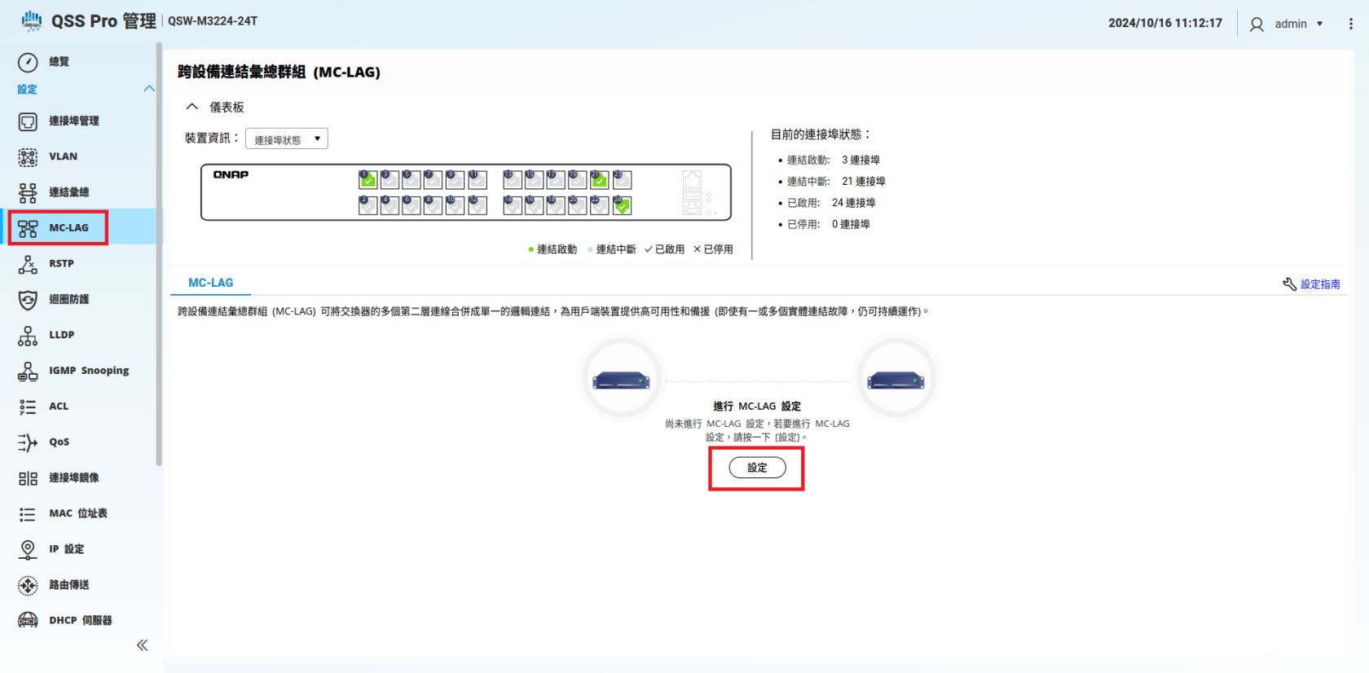Image resolution: width=1369 pixels, height=673 pixels.
Task: Click port 7 on the switch panel
Action: [433, 180]
